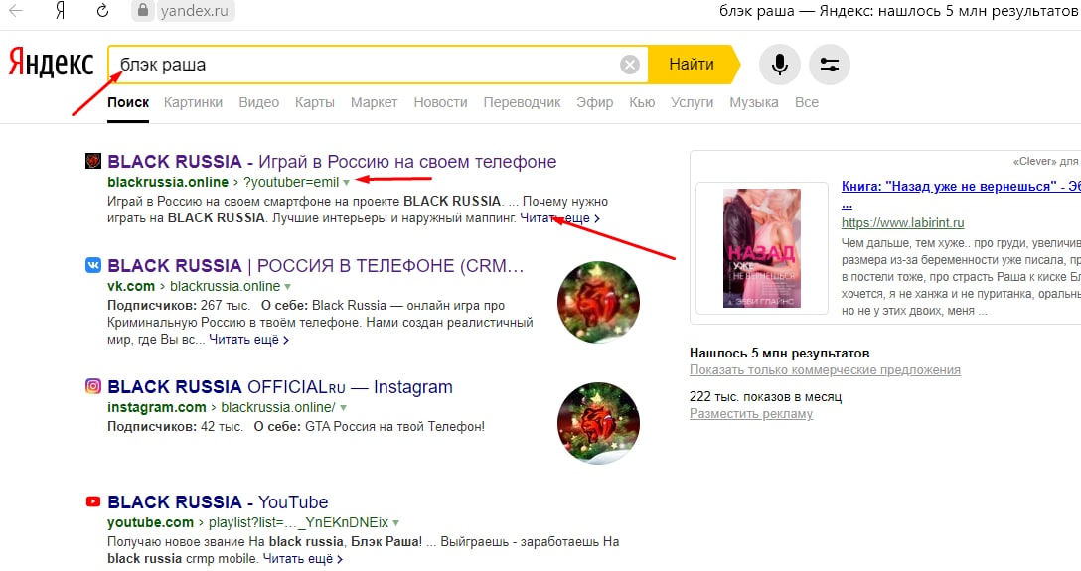
Task: Open advanced search filter settings icon
Action: 830,65
